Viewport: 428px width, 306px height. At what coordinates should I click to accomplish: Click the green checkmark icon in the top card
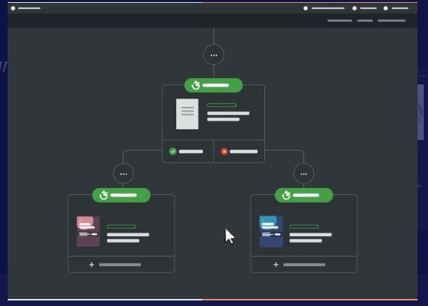pos(173,152)
